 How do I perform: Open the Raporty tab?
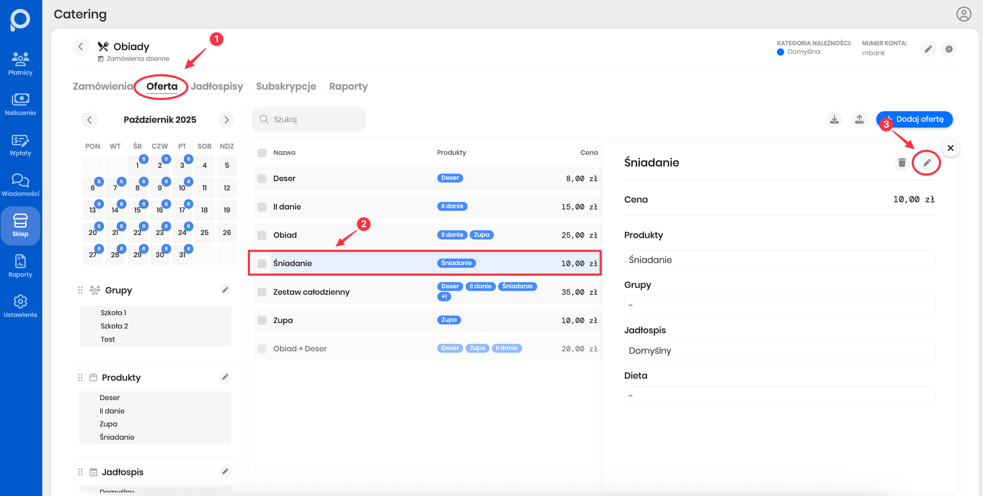348,87
